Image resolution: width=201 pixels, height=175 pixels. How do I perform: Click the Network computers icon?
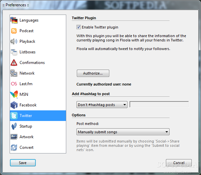coord(14,73)
